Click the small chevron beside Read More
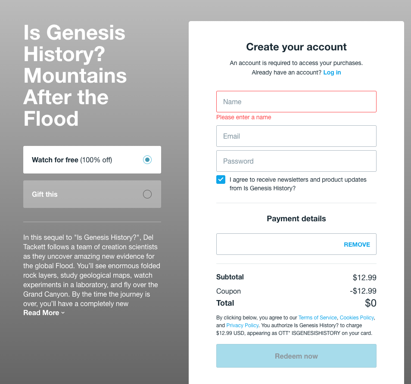The image size is (411, 384). coord(63,313)
